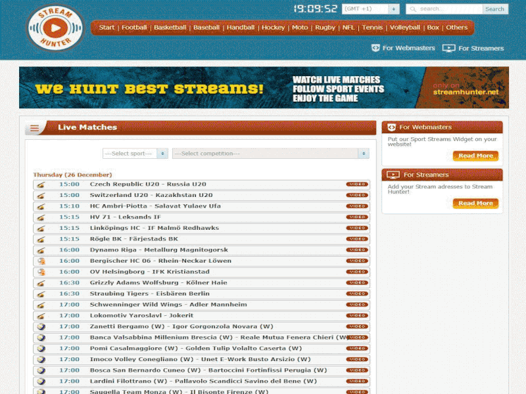Open the GMT +1 timezone dropdown
Viewport: 526px width, 394px height.
tap(371, 9)
